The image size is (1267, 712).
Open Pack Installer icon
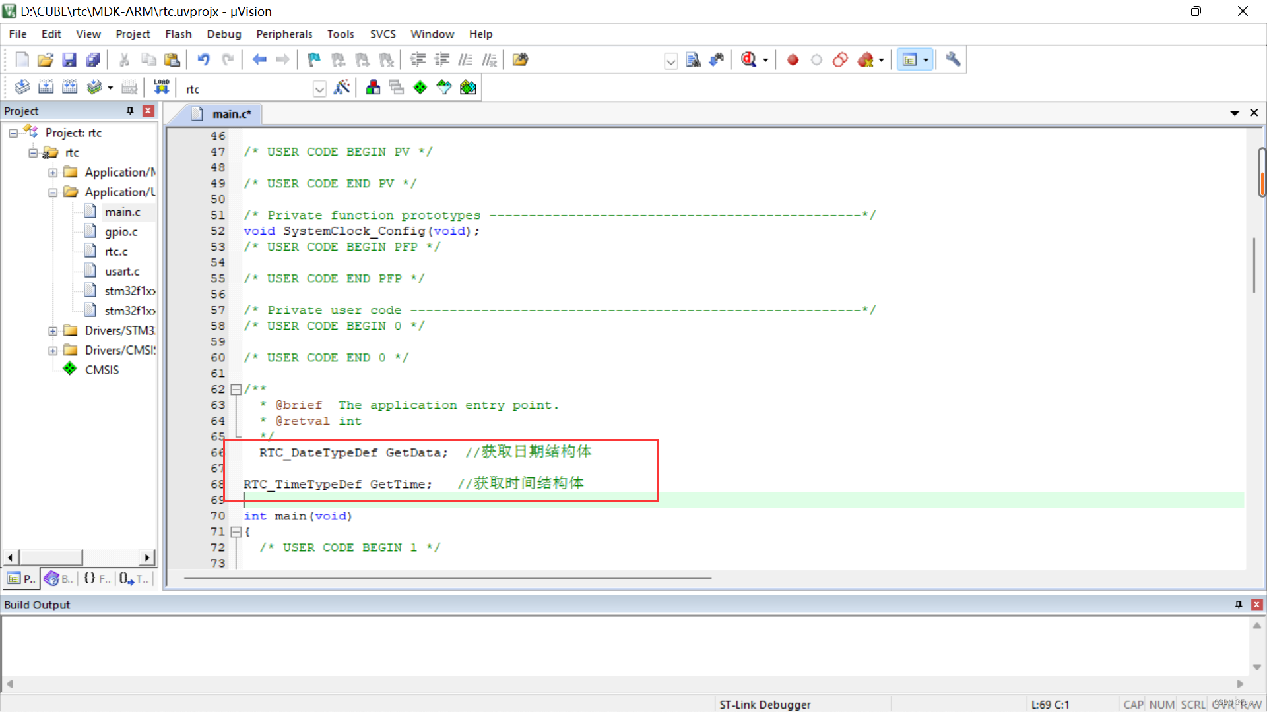(x=468, y=87)
